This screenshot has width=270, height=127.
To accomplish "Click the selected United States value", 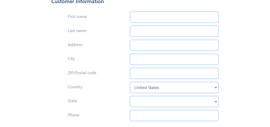I will click(x=147, y=88).
